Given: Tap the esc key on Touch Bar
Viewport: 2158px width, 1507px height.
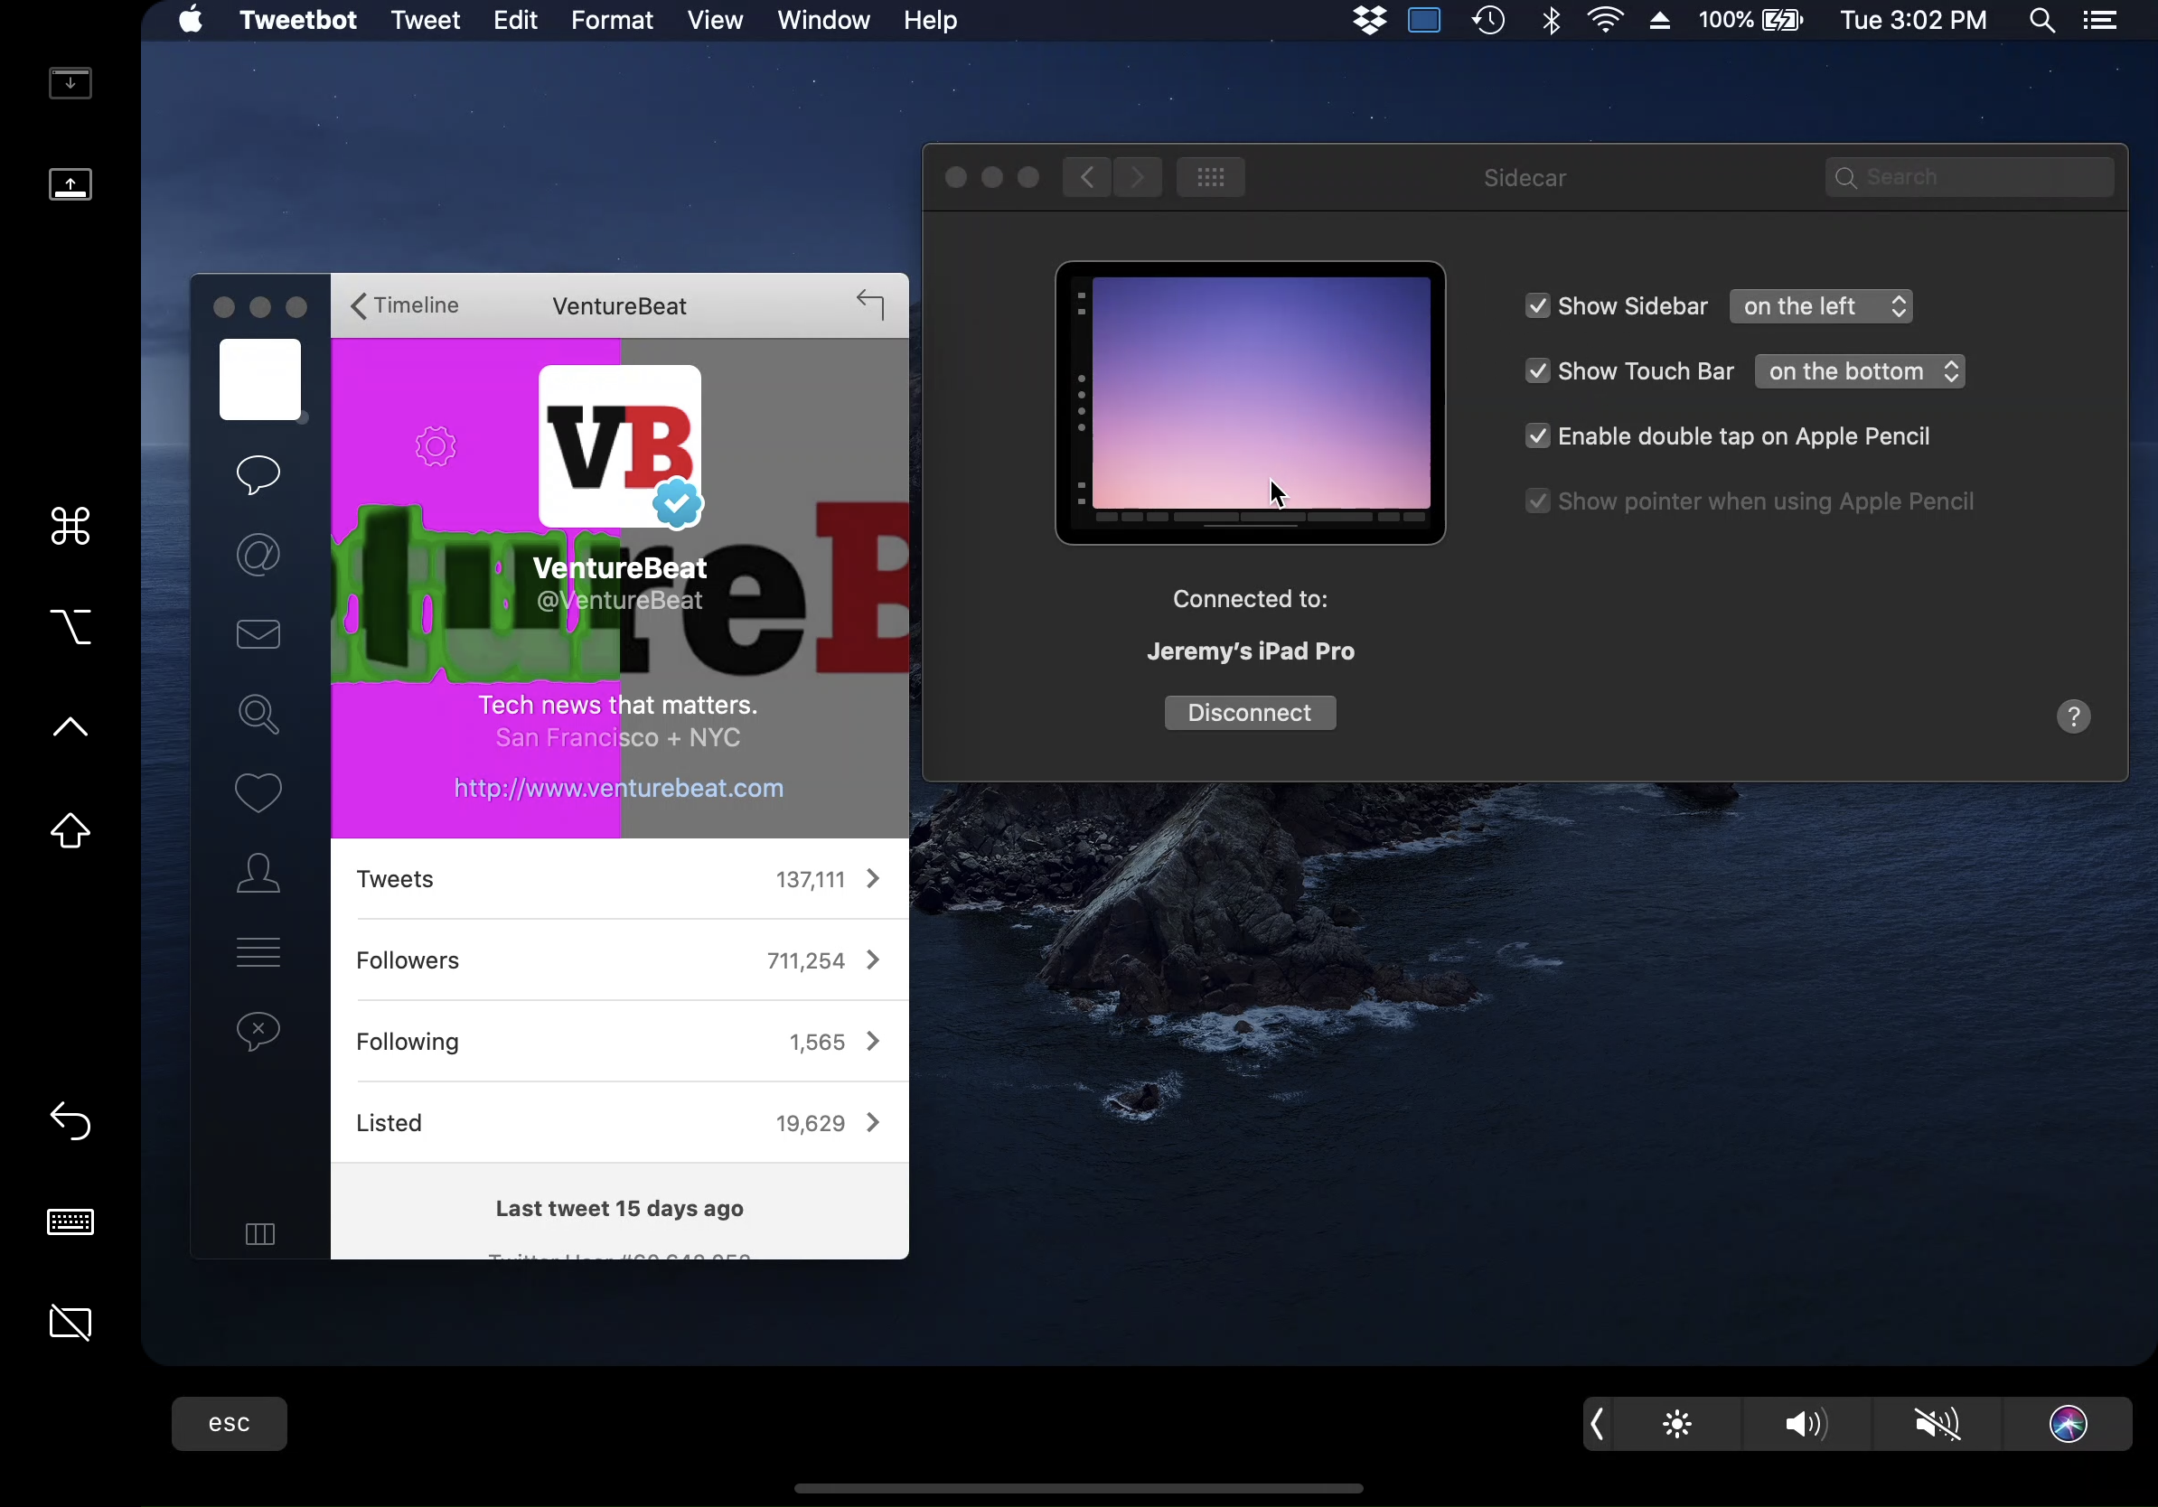Looking at the screenshot, I should point(230,1423).
